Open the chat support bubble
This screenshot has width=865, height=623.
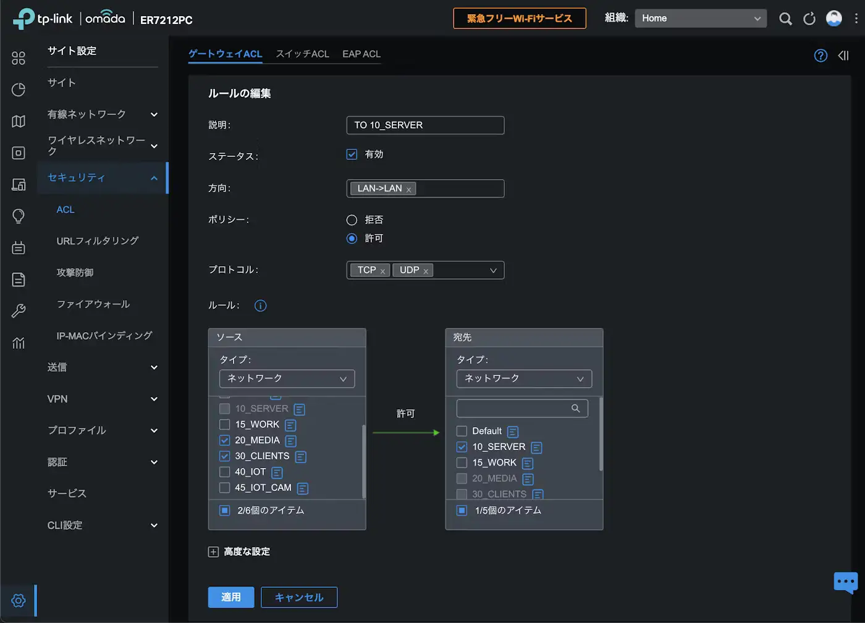tap(845, 582)
